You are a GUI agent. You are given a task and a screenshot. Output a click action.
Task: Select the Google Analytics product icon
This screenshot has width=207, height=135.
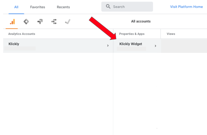coord(12,22)
